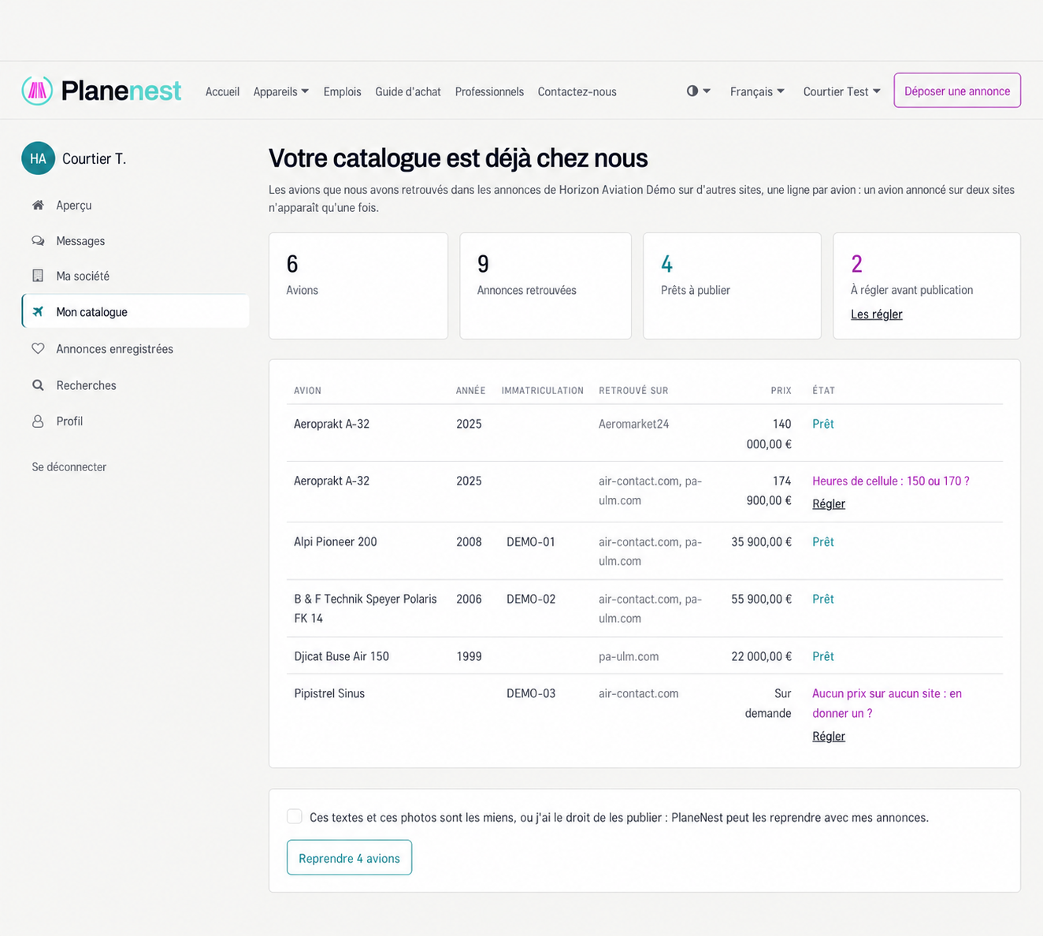Click the home icon beside Aperçu
Screen dimensions: 1043x936
pyautogui.click(x=38, y=205)
